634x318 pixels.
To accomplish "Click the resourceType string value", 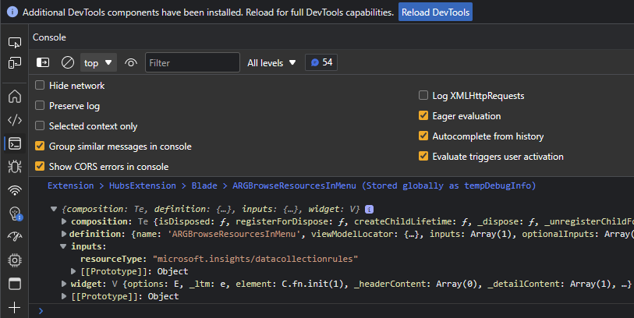I will [255, 259].
